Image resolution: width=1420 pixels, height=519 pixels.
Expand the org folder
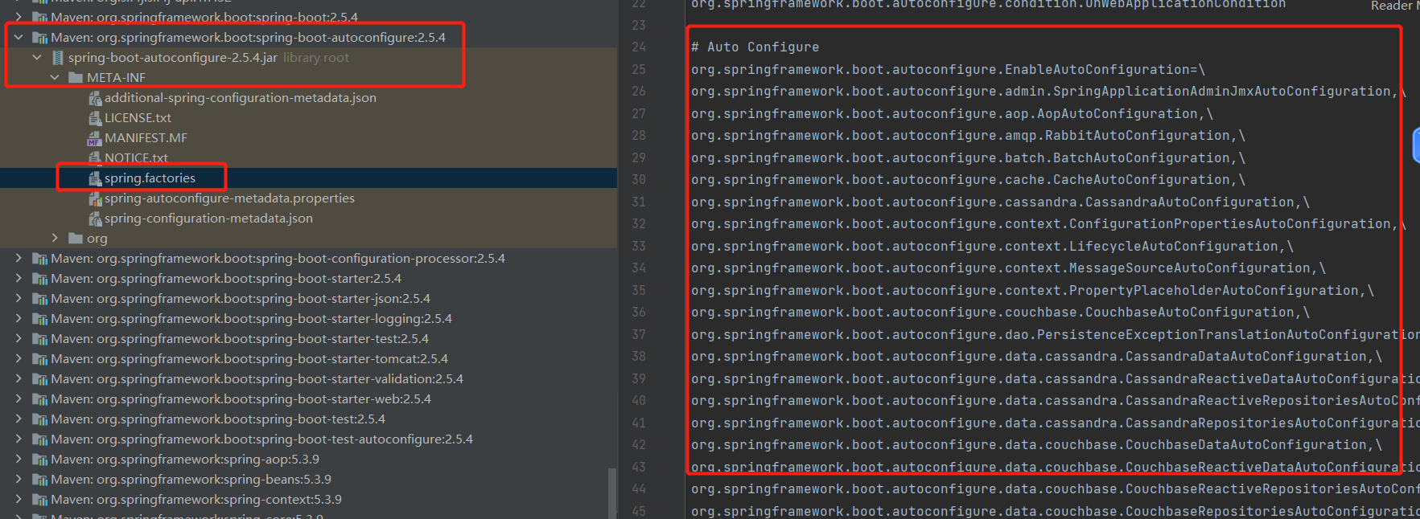pyautogui.click(x=55, y=238)
